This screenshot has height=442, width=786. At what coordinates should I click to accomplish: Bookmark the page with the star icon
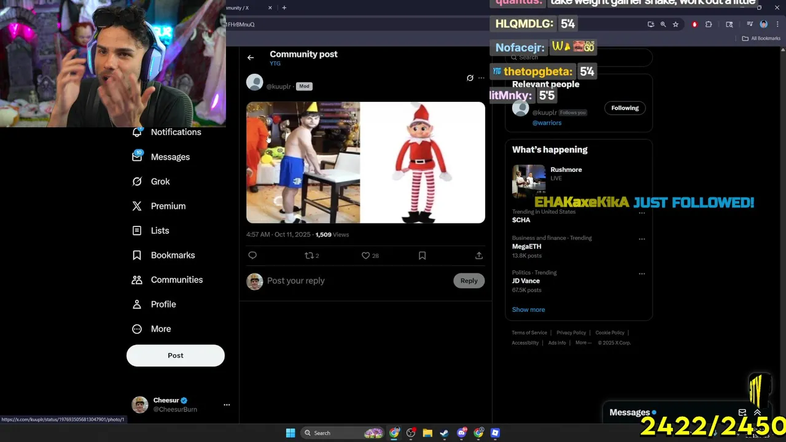[675, 25]
